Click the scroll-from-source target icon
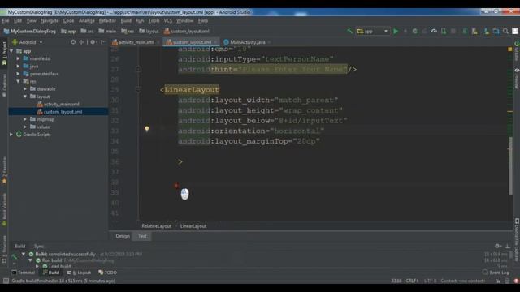This screenshot has height=292, width=520. [x=73, y=42]
